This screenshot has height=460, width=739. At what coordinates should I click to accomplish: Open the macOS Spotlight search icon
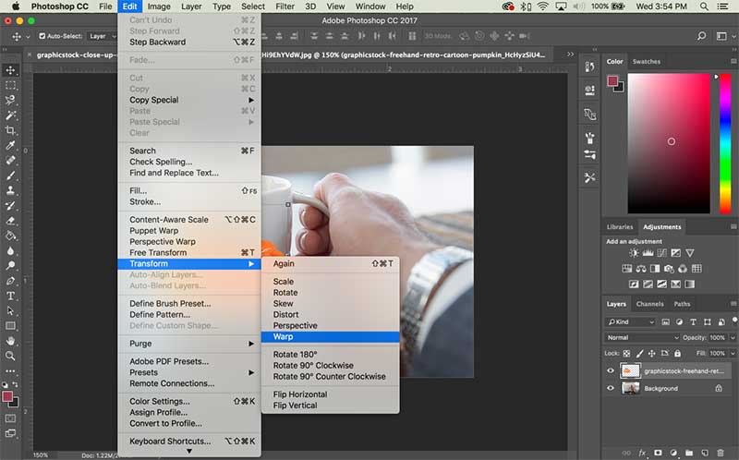tap(704, 6)
